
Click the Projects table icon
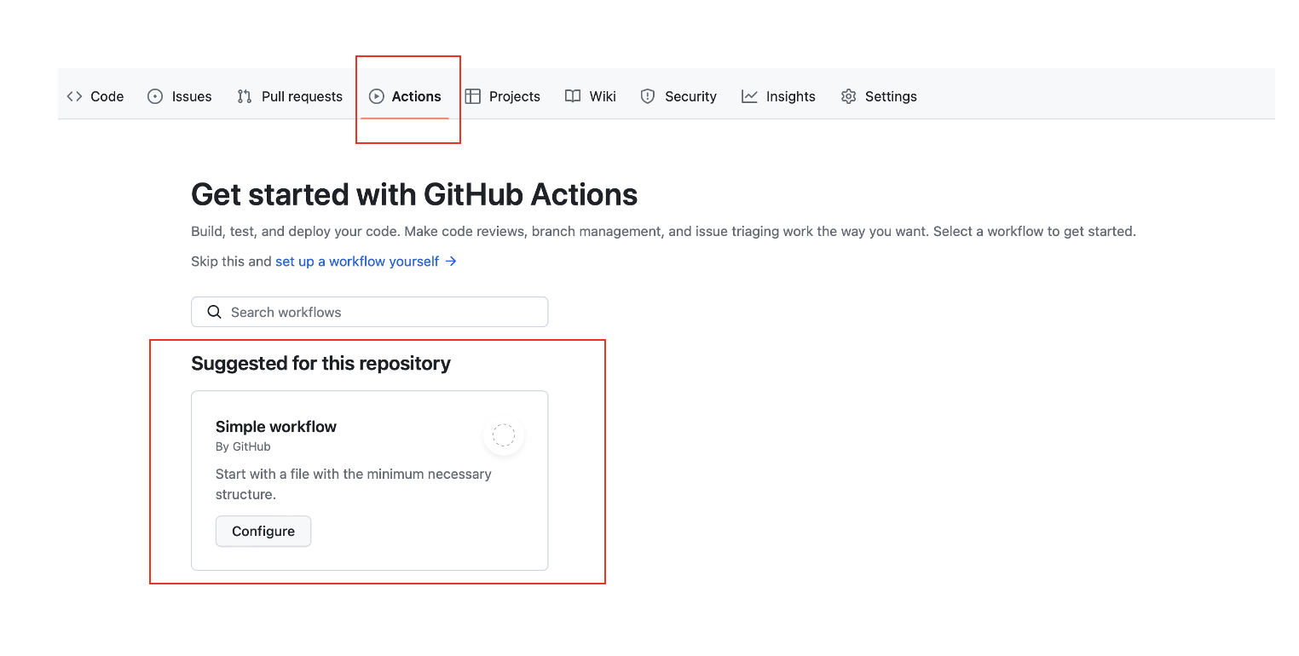pyautogui.click(x=472, y=96)
